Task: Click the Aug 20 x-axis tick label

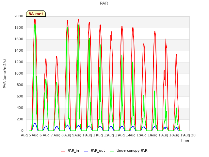Action: (189, 135)
